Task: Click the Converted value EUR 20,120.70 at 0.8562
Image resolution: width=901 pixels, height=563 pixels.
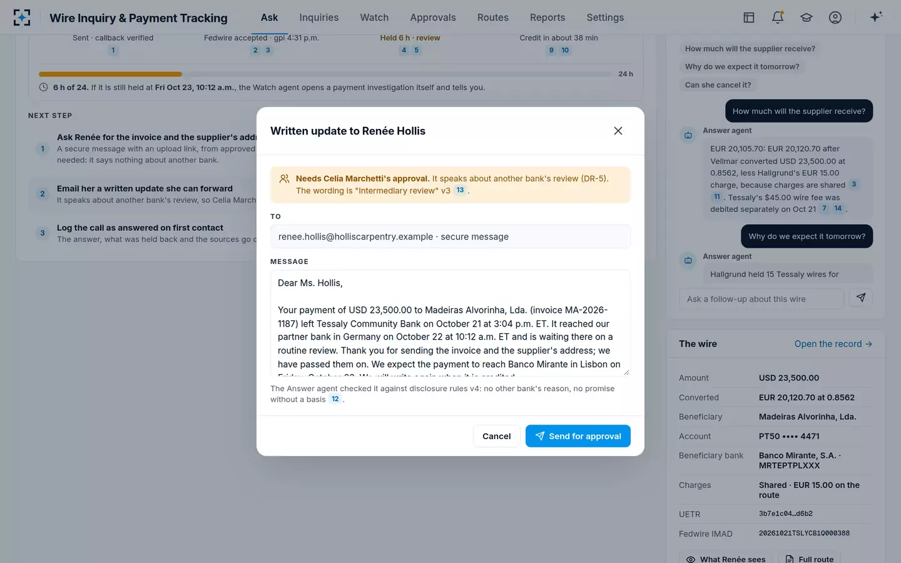Action: (x=807, y=397)
